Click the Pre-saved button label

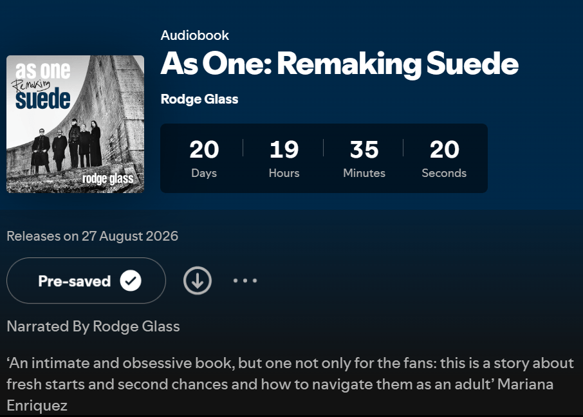[75, 281]
